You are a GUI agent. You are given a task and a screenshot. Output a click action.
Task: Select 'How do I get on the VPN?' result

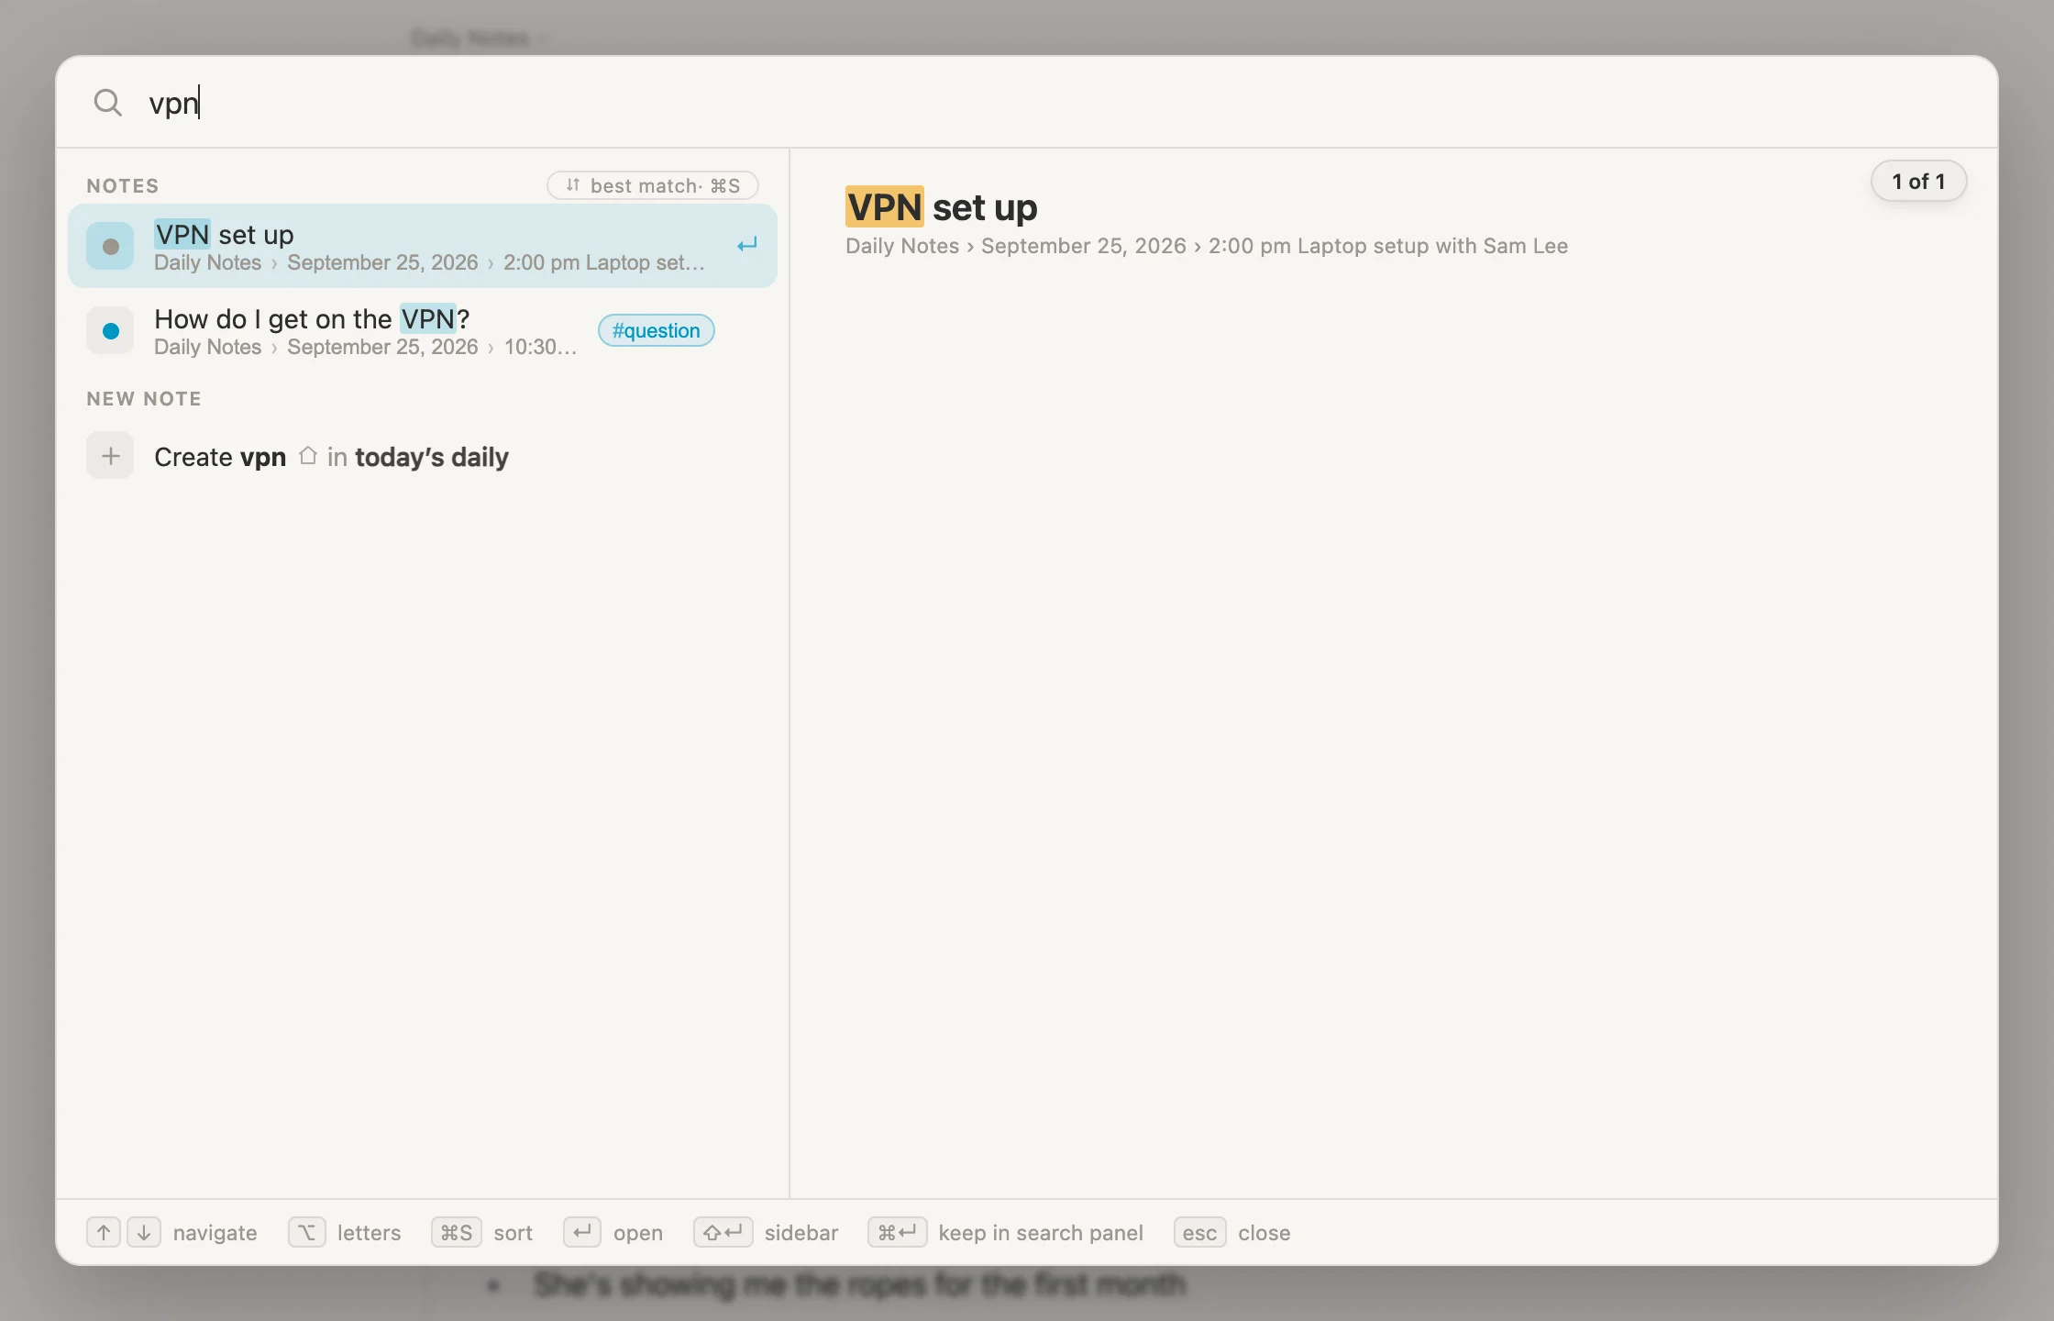[x=423, y=330]
